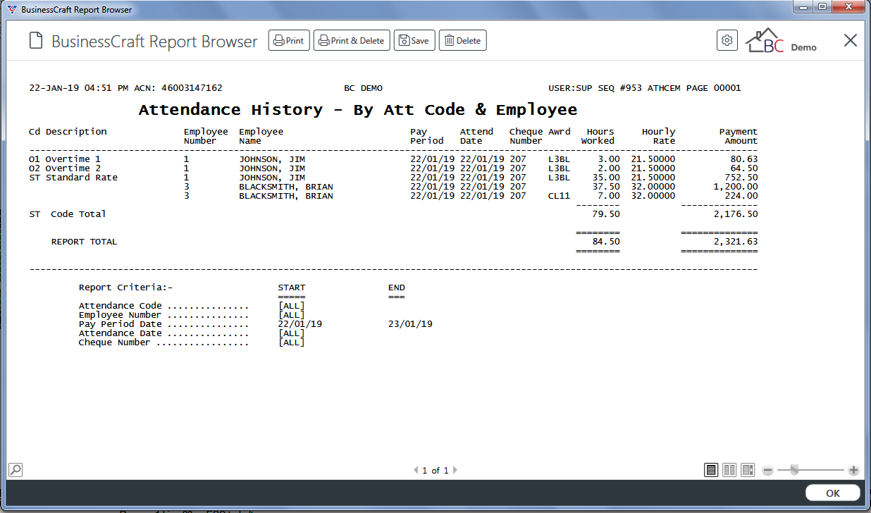Maximize the BusinessCraft Report Browser window
This screenshot has height=513, width=871.
(x=822, y=7)
